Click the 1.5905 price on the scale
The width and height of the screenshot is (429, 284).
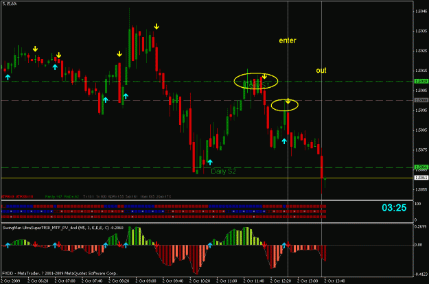(421, 91)
